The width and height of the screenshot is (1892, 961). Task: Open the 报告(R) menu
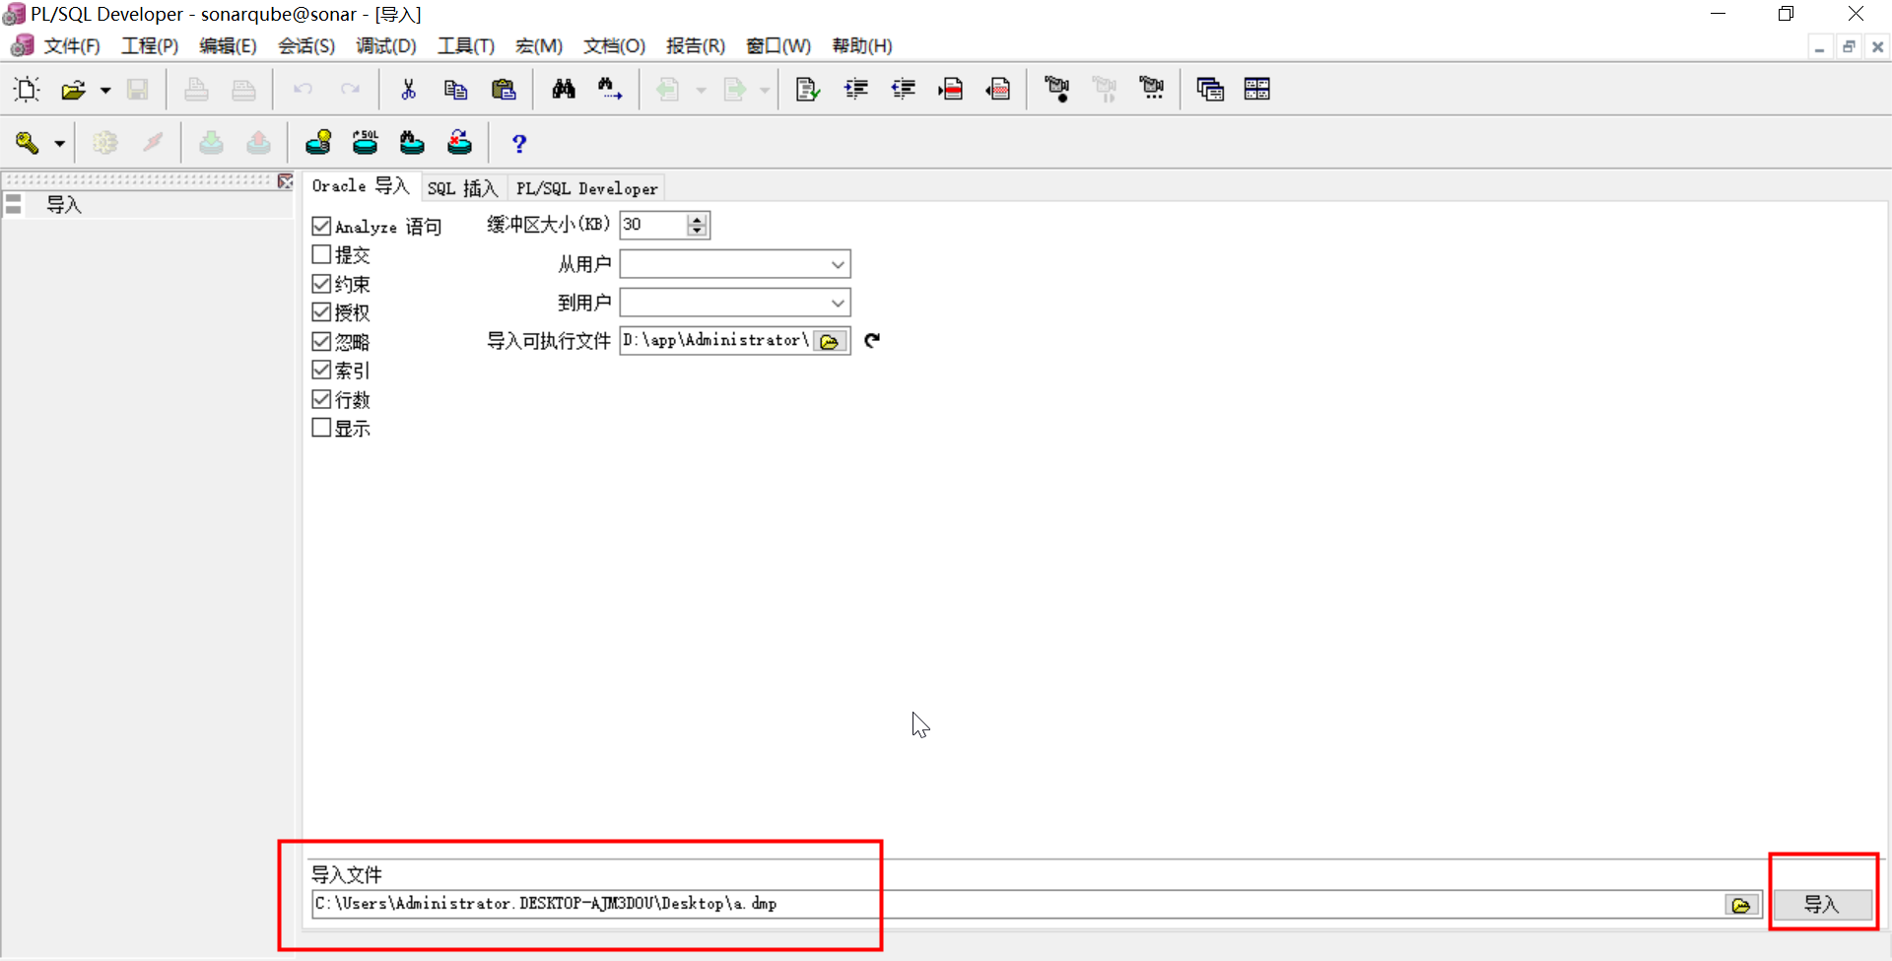tap(696, 46)
